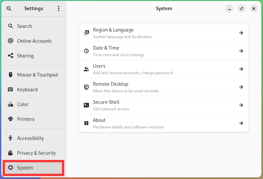Open the Users settings row
This screenshot has width=263, height=179.
(164, 69)
